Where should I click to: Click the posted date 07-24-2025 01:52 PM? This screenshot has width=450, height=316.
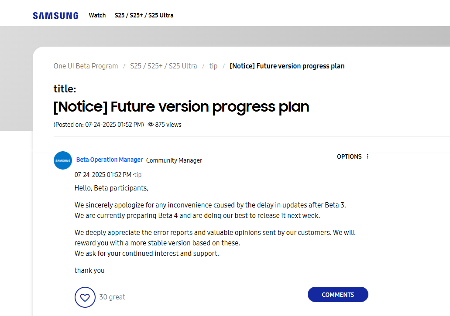(103, 174)
